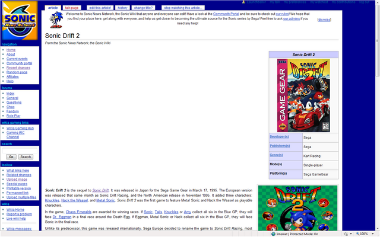Open 'Upload image' in toolbox

click(17, 180)
